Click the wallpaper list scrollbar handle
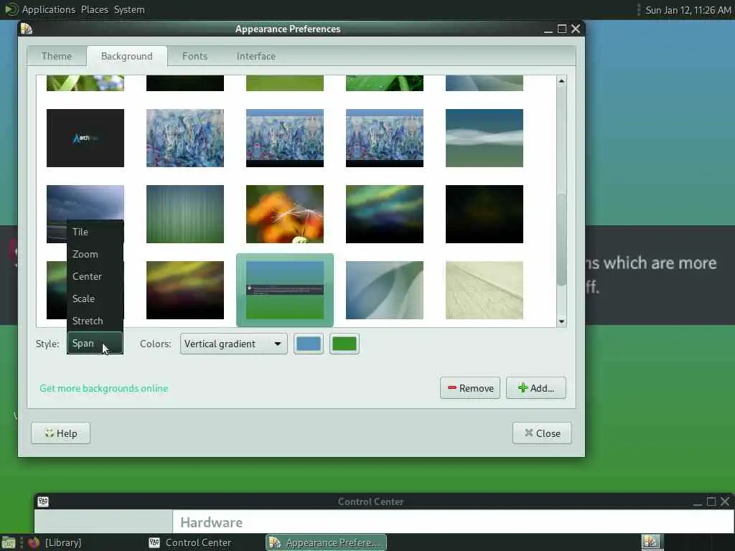Viewport: 735px width, 551px height. tap(561, 239)
